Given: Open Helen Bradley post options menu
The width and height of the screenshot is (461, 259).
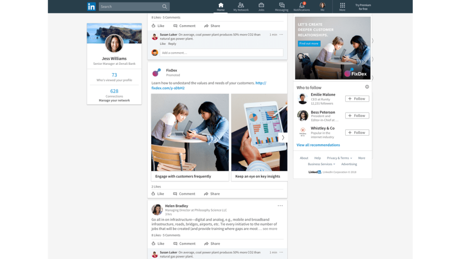Looking at the screenshot, I should 280,206.
